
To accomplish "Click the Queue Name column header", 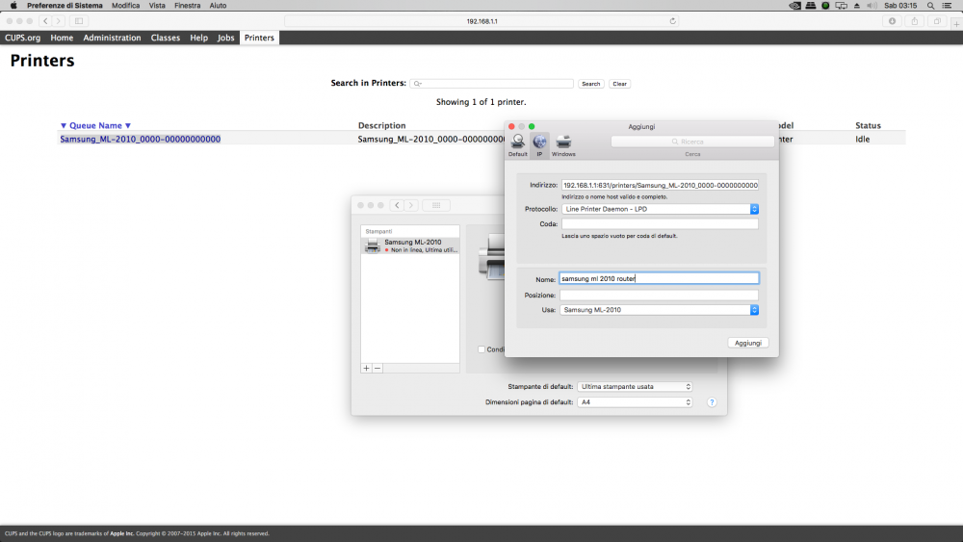I will click(95, 126).
